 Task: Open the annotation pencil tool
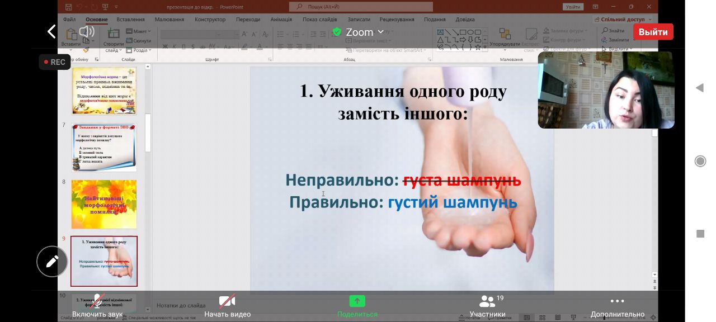click(52, 261)
